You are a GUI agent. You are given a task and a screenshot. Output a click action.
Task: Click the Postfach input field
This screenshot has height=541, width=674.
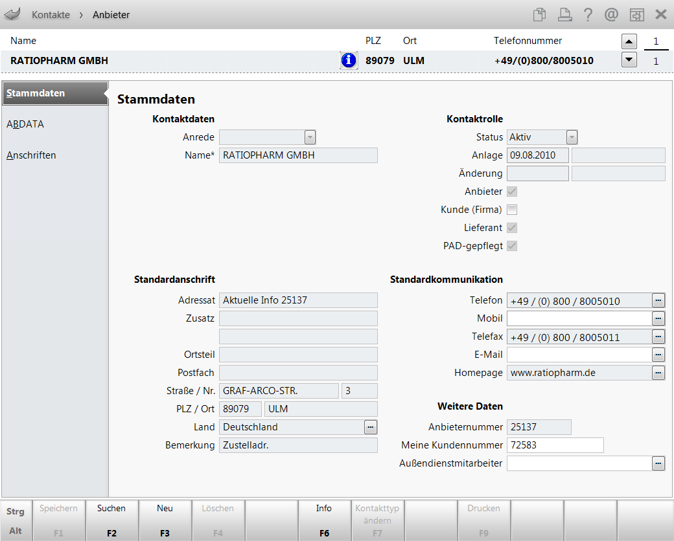coord(298,373)
